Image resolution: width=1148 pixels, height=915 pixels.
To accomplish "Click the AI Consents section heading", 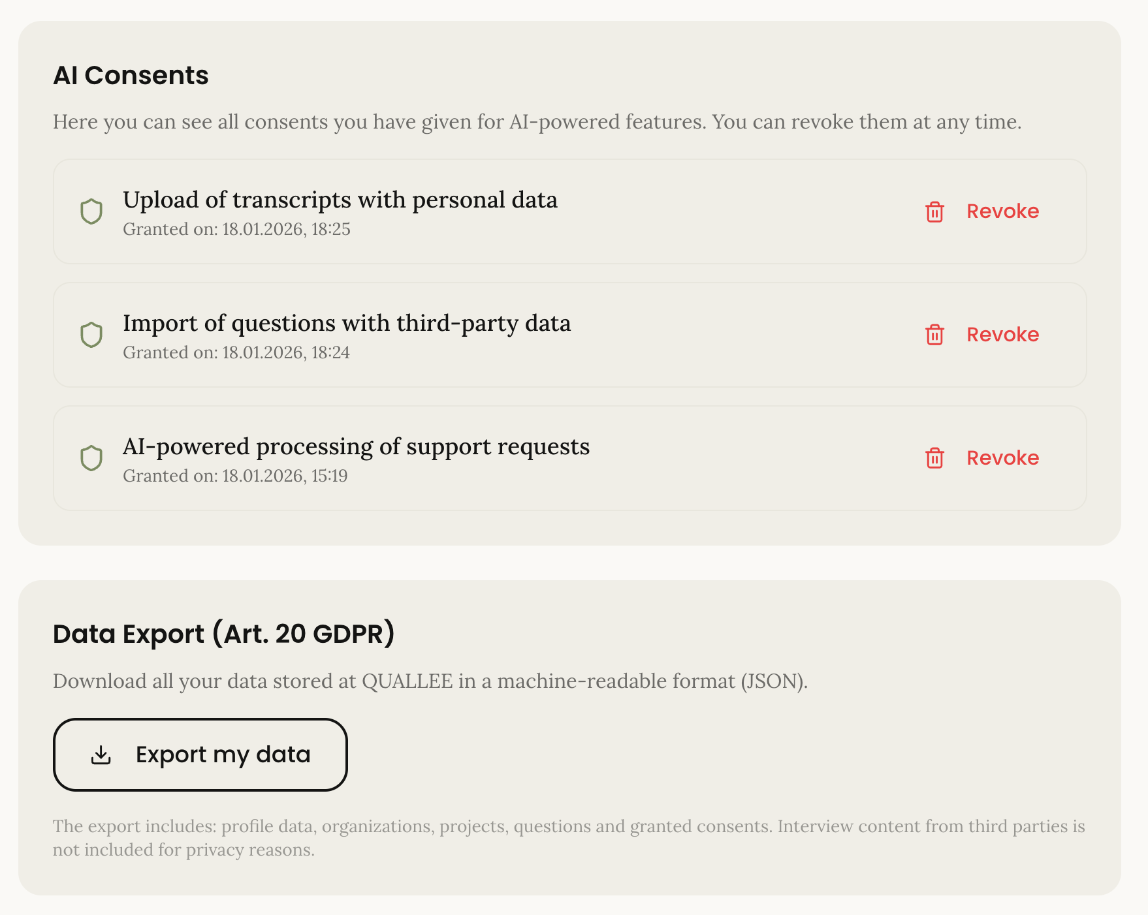I will tap(131, 75).
